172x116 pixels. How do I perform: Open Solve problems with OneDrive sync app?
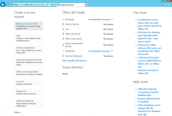coord(149,110)
